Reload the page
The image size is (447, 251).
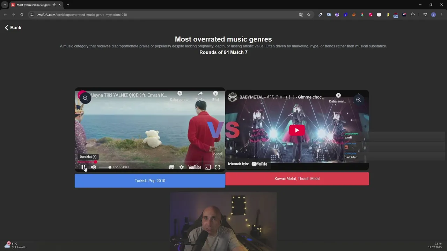tap(22, 15)
